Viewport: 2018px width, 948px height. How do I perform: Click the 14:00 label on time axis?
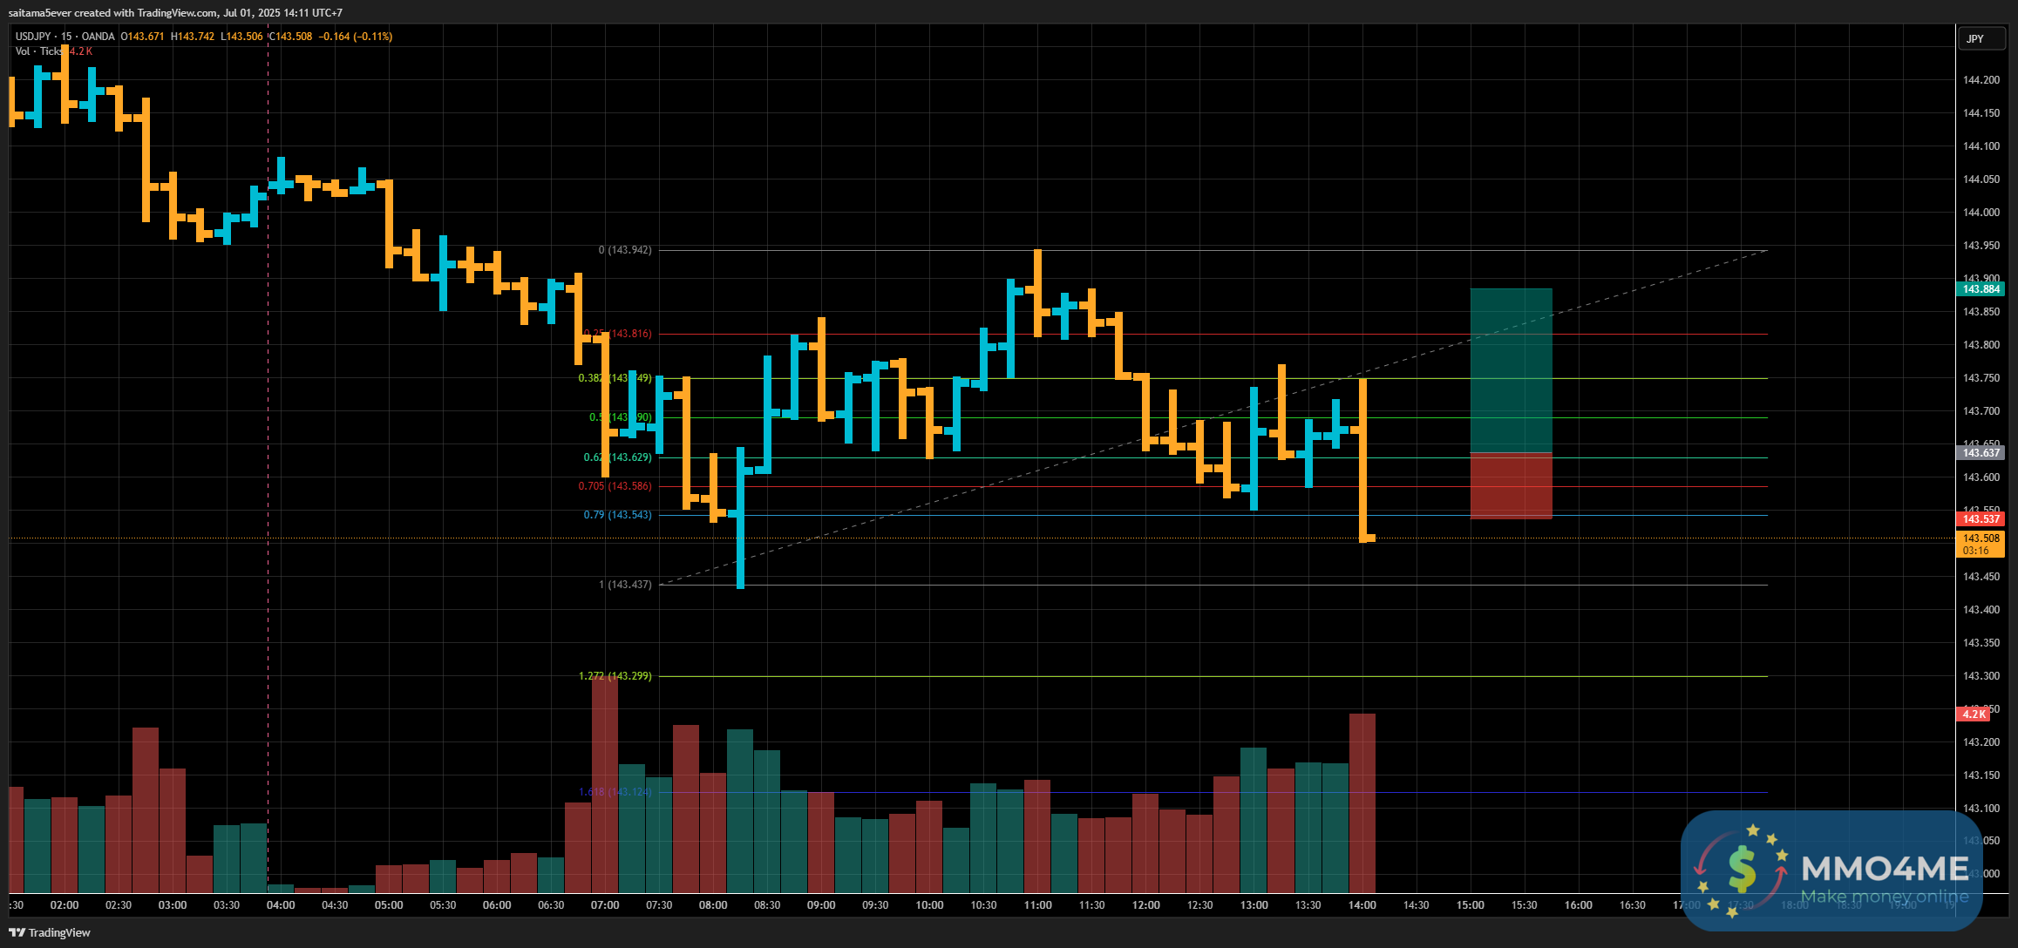pyautogui.click(x=1362, y=905)
